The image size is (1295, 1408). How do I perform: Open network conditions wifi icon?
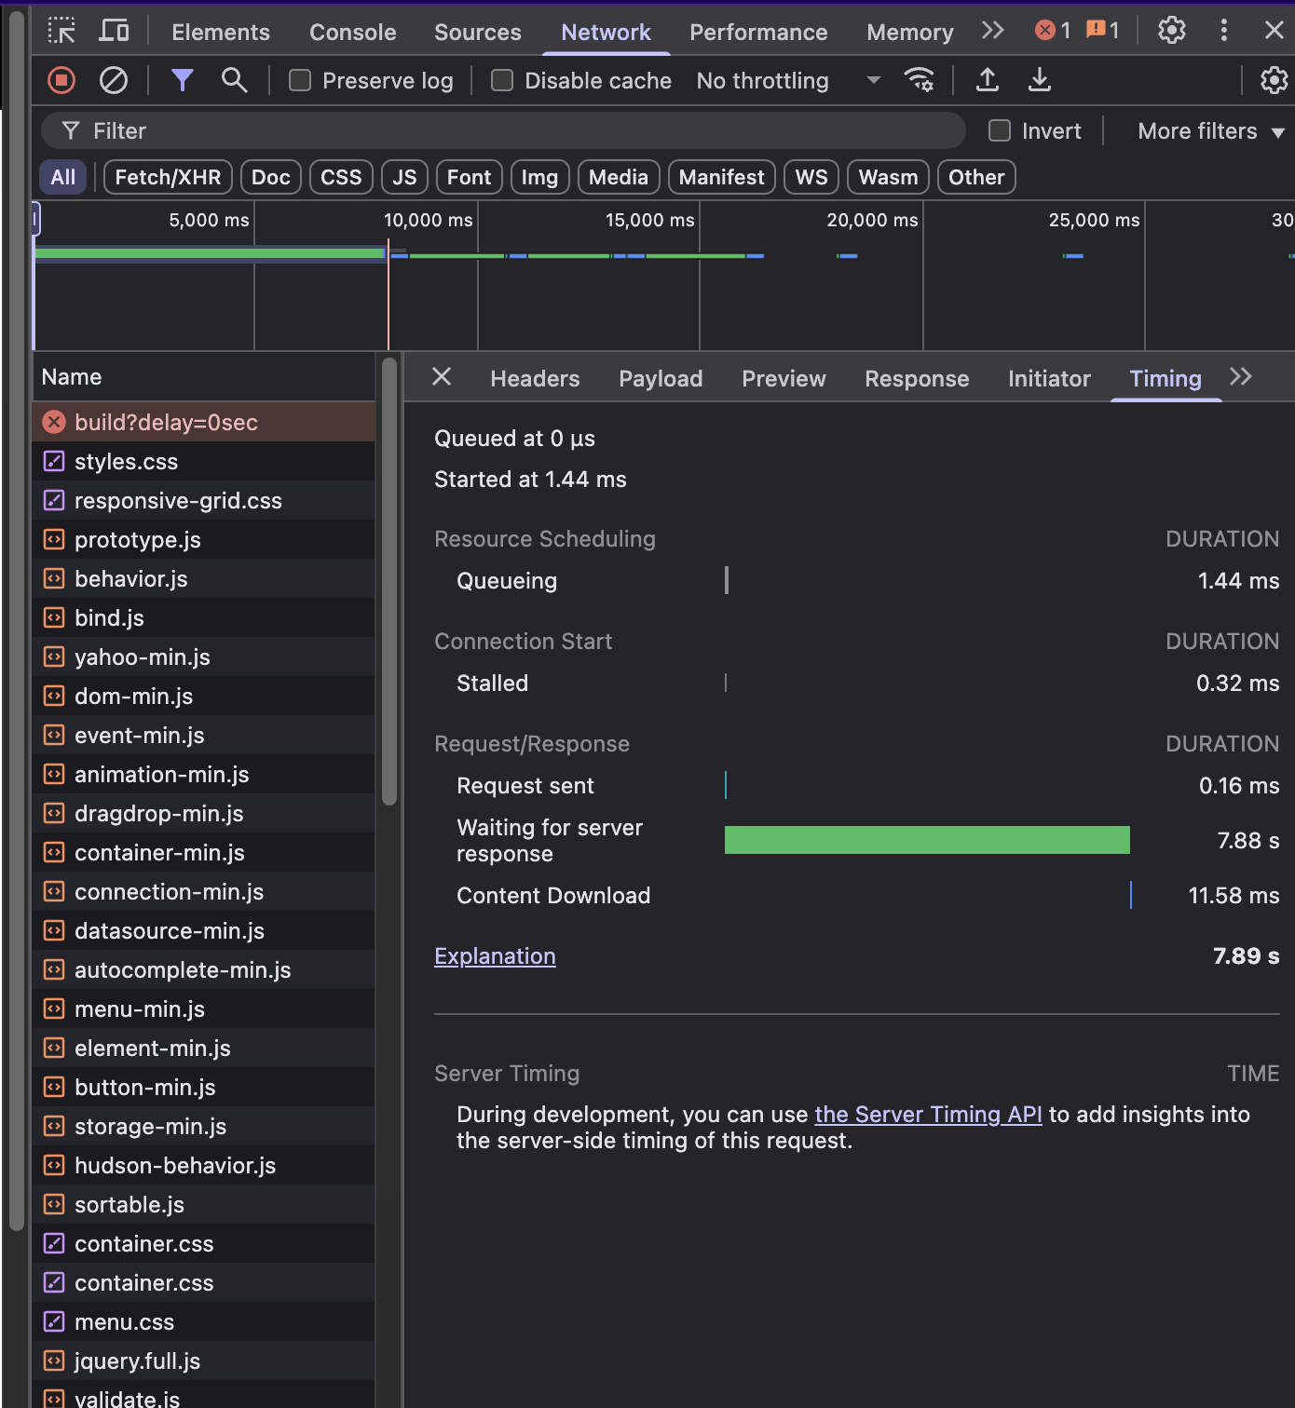pos(919,81)
